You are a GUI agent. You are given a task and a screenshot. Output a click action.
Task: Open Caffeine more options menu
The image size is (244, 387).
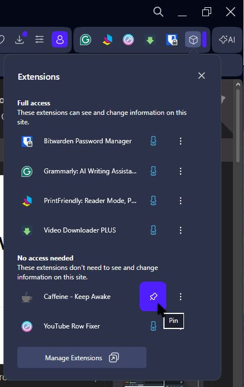tap(181, 297)
